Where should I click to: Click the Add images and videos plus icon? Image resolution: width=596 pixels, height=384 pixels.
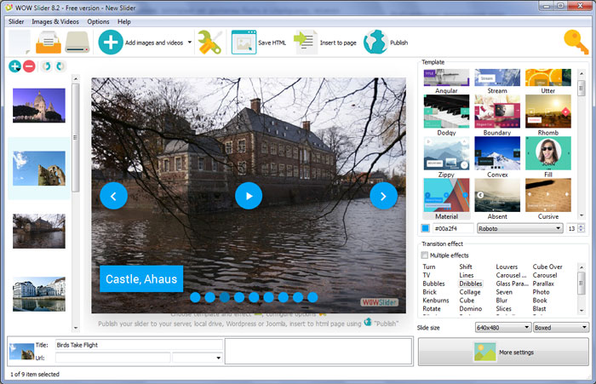(x=111, y=43)
